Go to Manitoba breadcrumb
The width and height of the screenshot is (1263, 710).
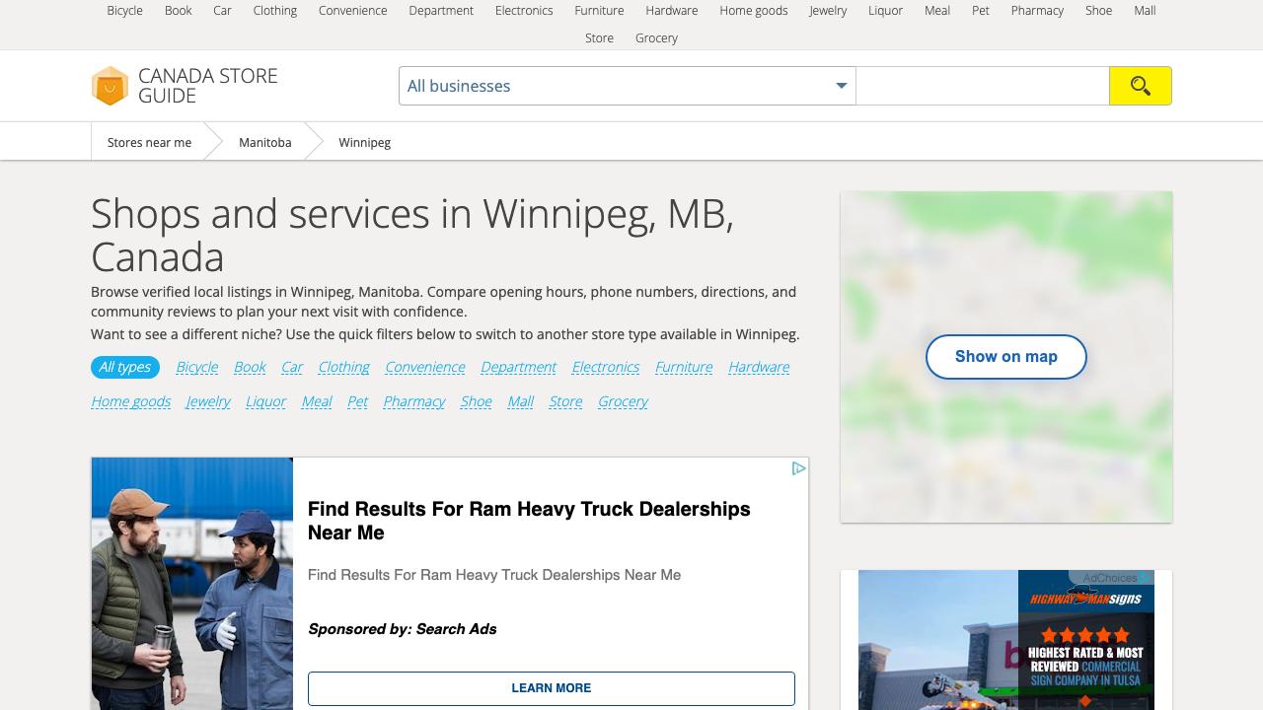[264, 142]
